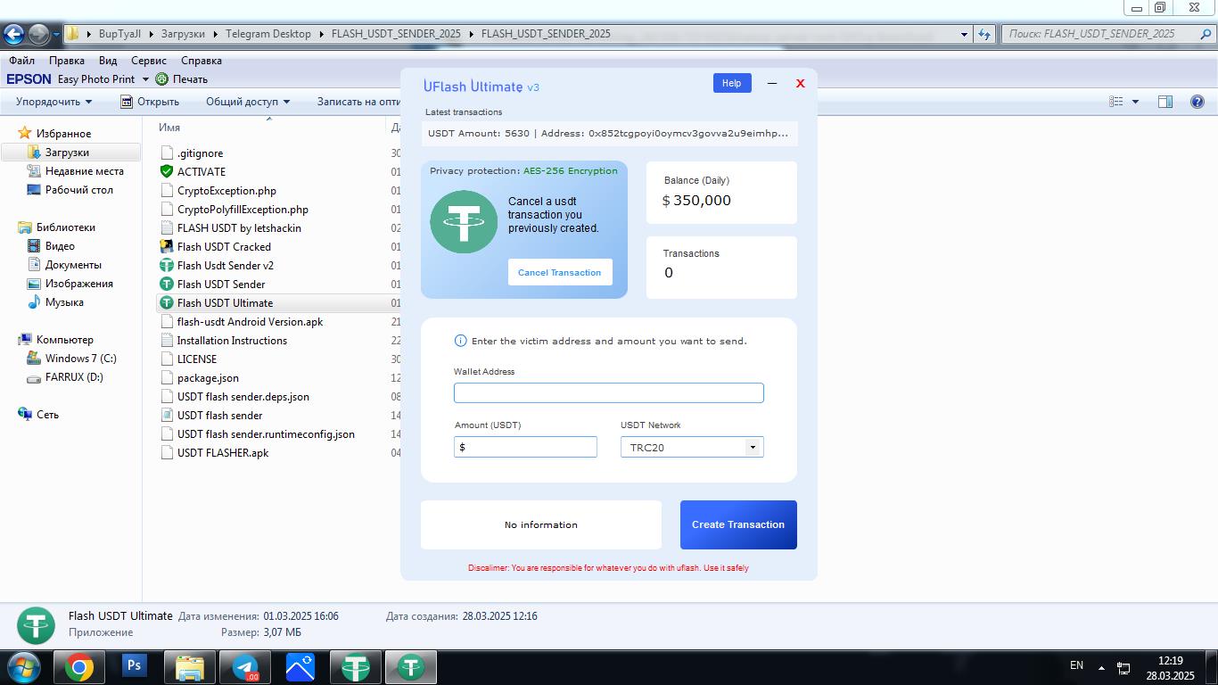Screen dimensions: 1218x685
Task: Open EPSON Easy Photo Print dropdown arrow
Action: (x=145, y=79)
